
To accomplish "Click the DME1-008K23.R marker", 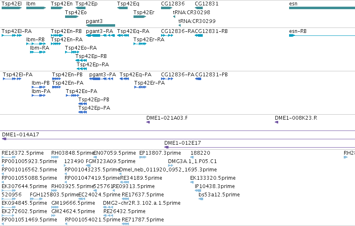I will click(x=277, y=123).
